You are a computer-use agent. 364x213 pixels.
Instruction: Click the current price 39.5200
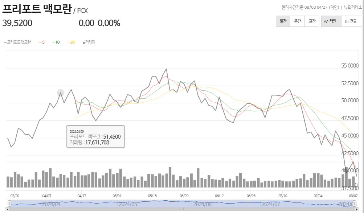17,23
